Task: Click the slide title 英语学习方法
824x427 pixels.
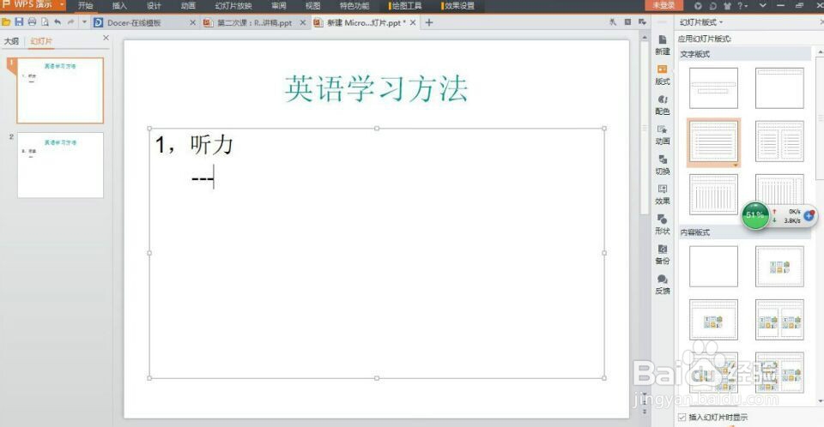Action: (x=376, y=89)
